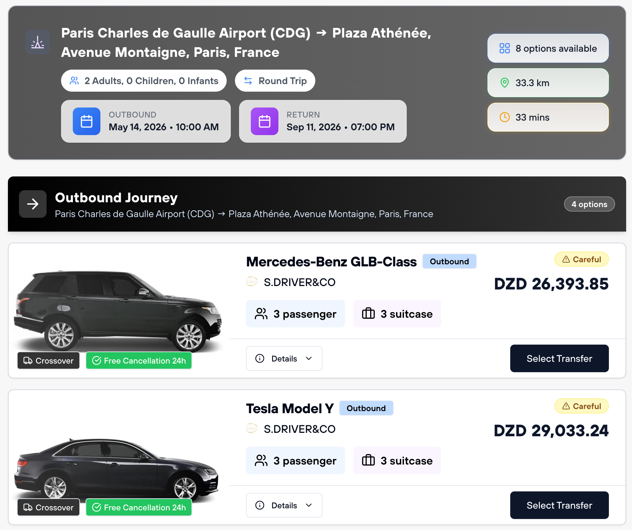632x530 pixels.
Task: Toggle Free Cancellation 24h on the Tesla Model Y
Action: pyautogui.click(x=139, y=507)
